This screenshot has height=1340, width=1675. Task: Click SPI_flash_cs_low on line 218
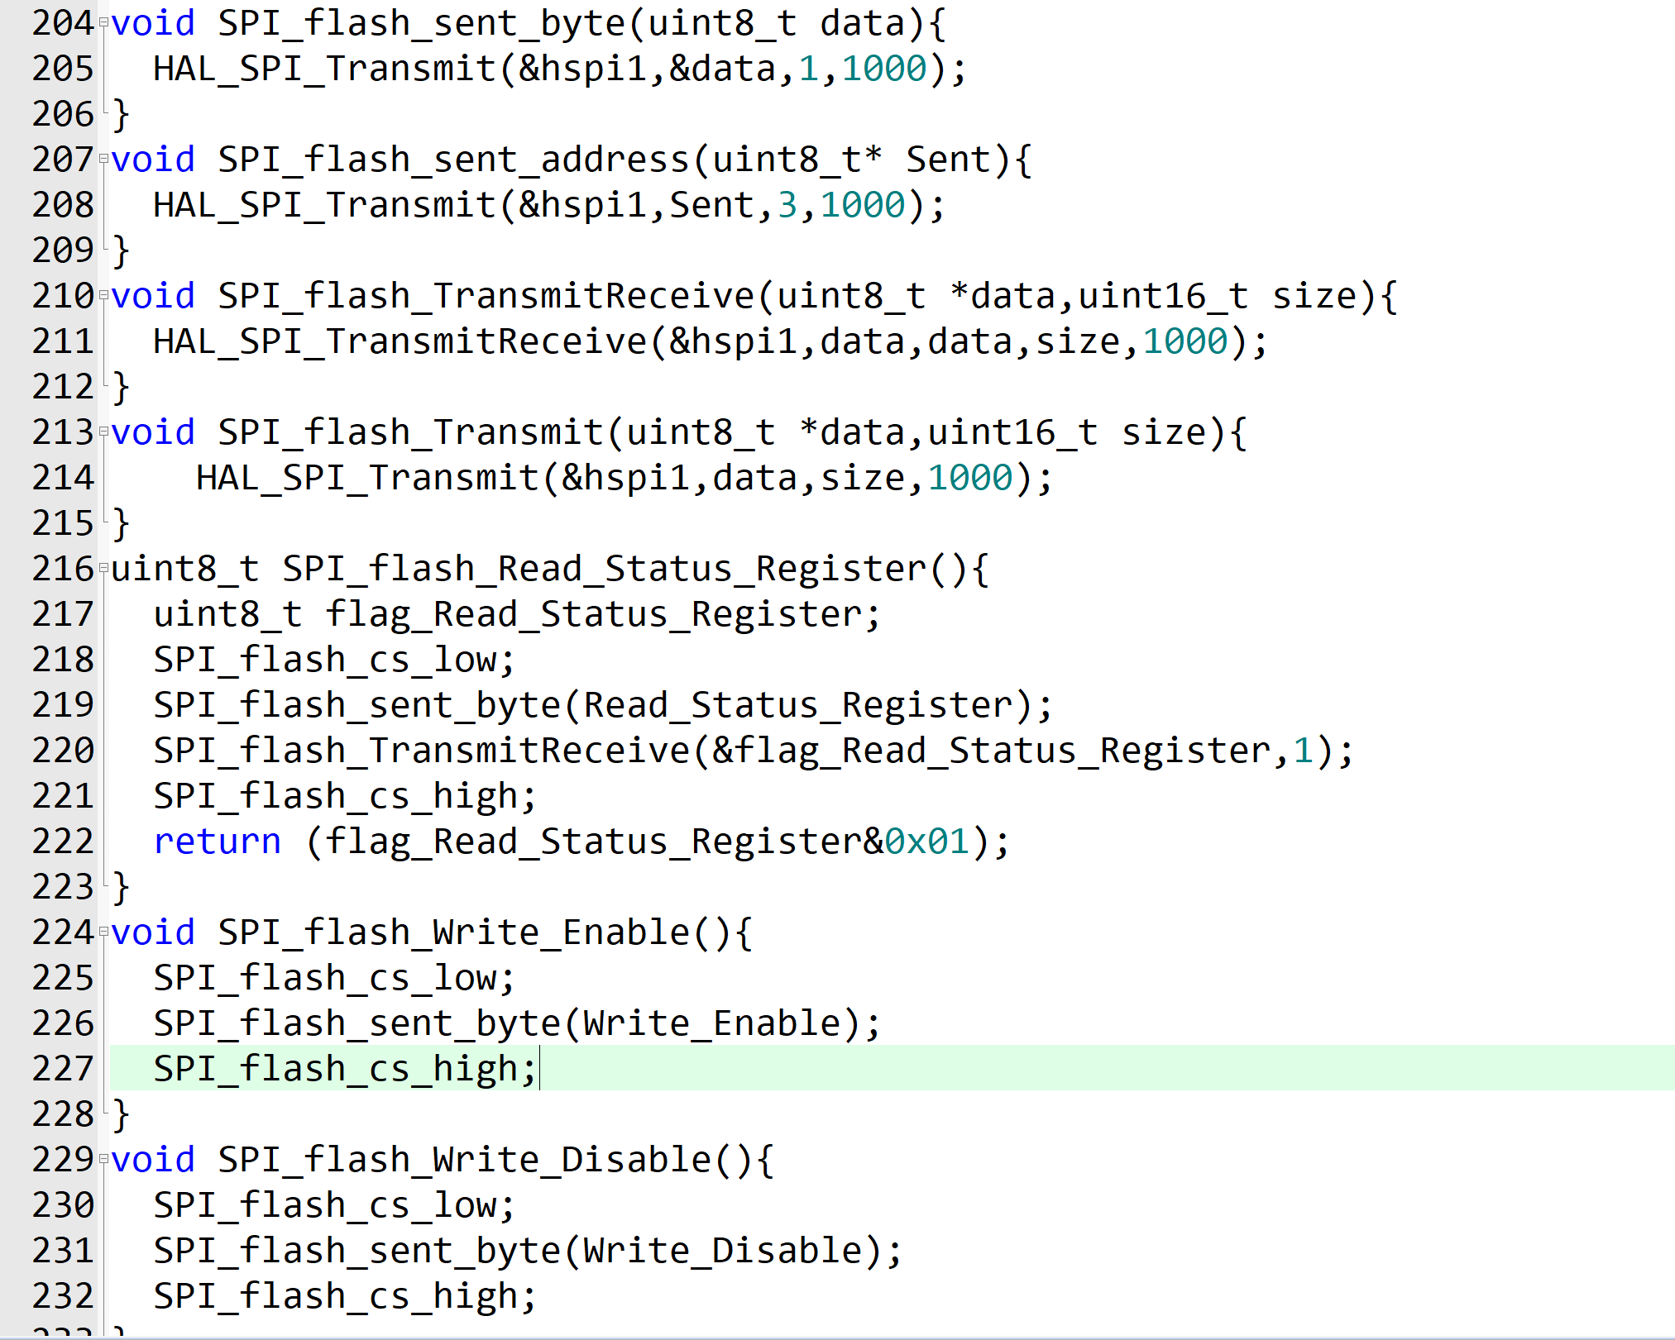pyautogui.click(x=325, y=660)
